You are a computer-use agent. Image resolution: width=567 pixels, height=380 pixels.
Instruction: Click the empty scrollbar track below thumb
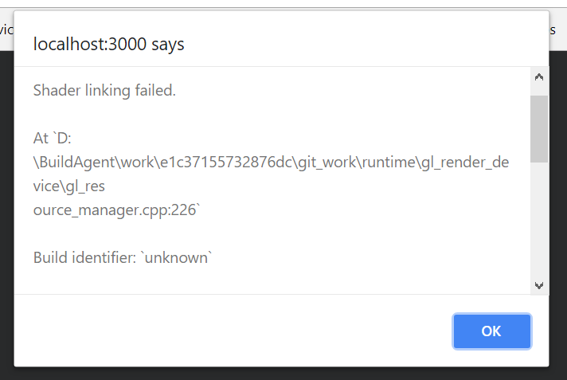pyautogui.click(x=539, y=219)
